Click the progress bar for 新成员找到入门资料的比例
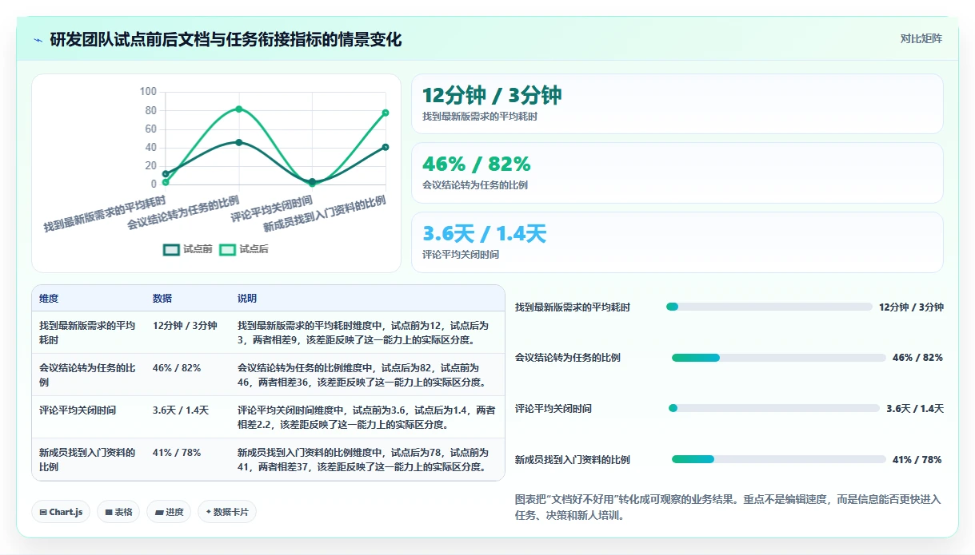Viewport: 975px width, 555px height. (779, 459)
